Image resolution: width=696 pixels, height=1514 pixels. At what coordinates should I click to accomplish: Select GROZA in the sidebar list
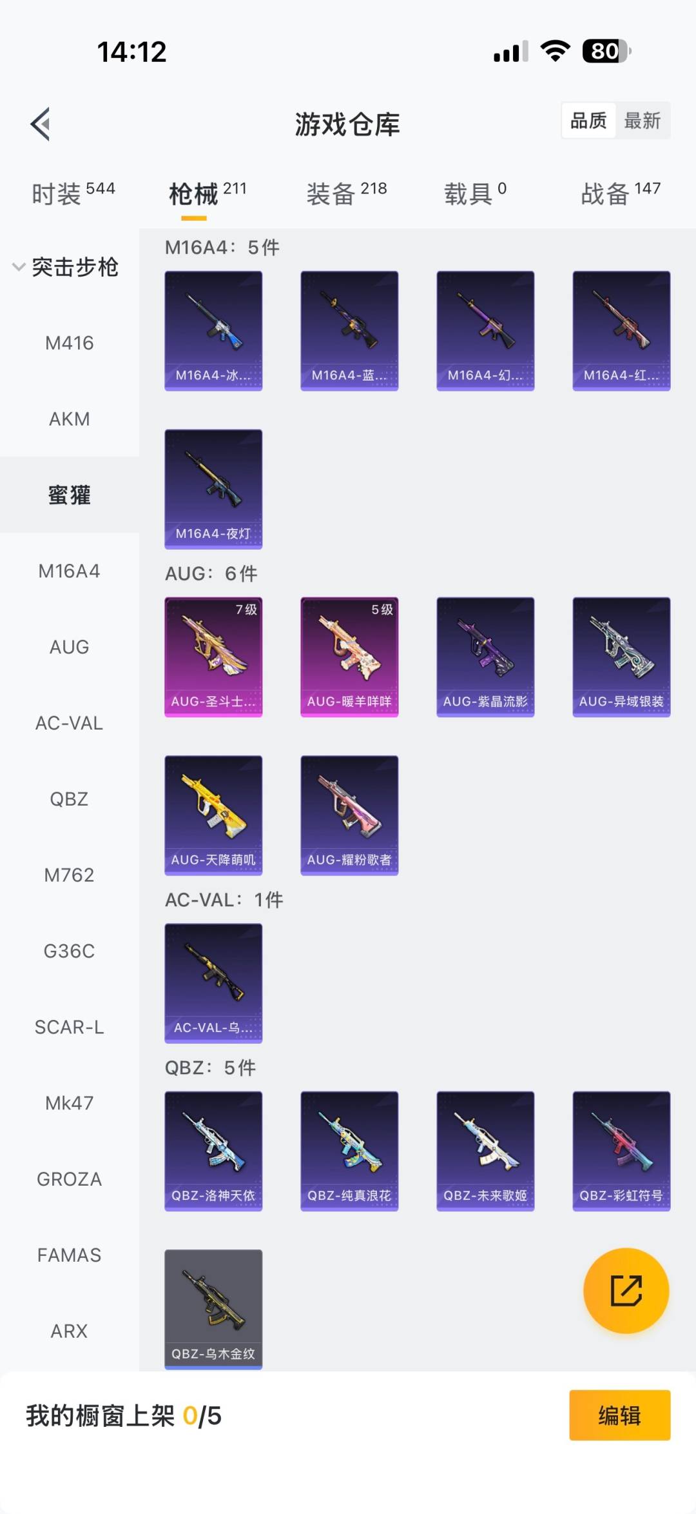click(x=70, y=1179)
